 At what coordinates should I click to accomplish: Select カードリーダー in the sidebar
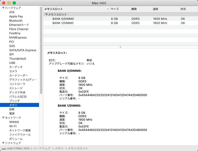(x=18, y=76)
